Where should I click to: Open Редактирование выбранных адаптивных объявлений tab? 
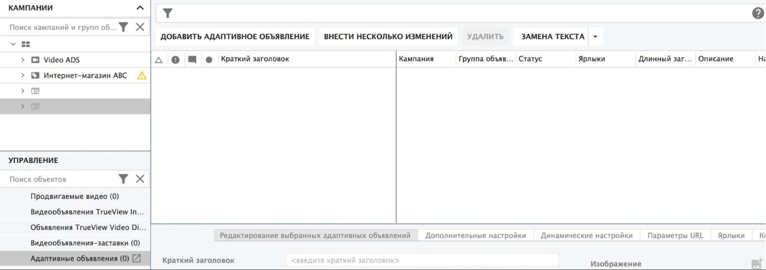[316, 236]
